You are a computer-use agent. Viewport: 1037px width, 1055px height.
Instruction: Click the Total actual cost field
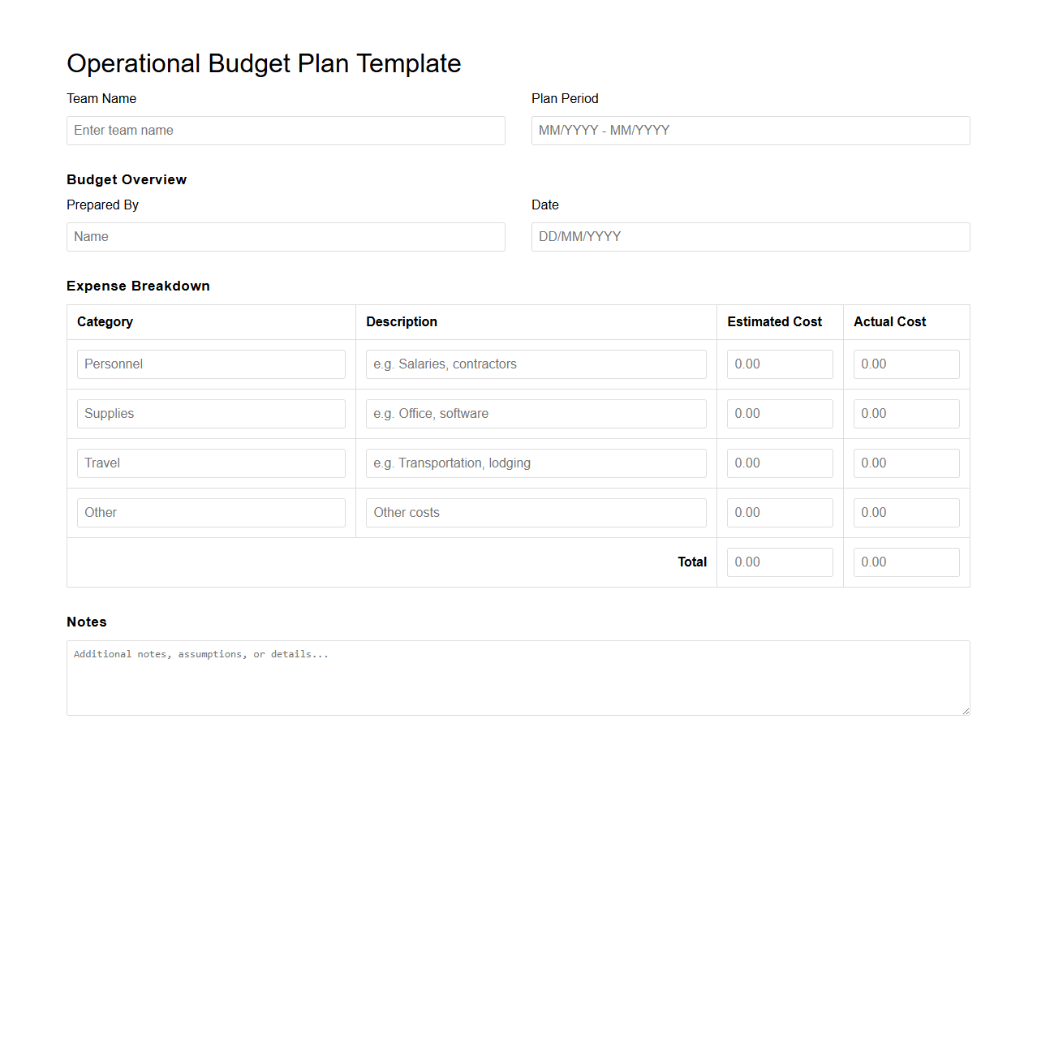pyautogui.click(x=906, y=562)
